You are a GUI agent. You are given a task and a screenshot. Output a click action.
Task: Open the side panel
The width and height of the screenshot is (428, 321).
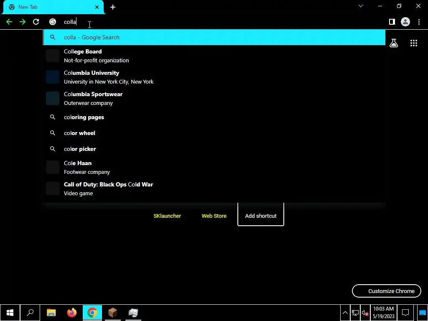(392, 22)
